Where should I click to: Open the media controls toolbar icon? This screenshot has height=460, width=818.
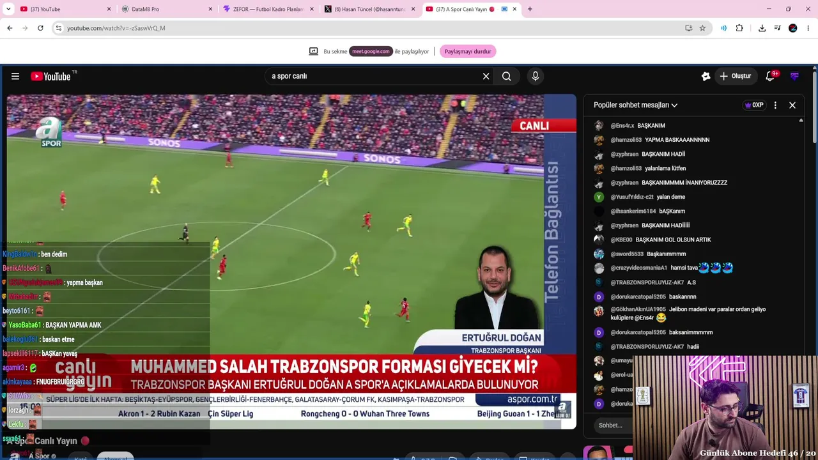click(777, 28)
